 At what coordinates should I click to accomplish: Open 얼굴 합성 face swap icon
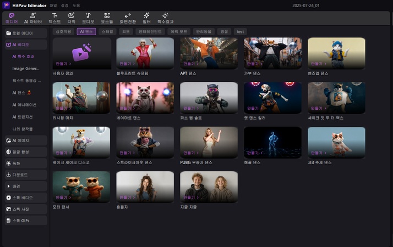pyautogui.click(x=8, y=151)
